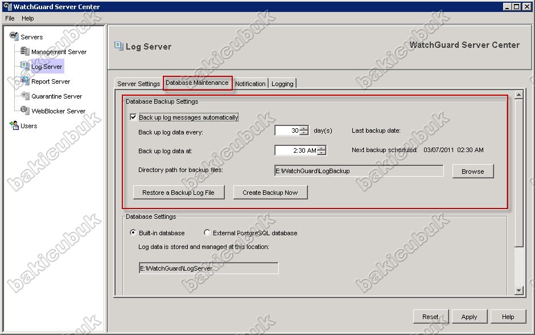535x335 pixels.
Task: Click the Reset button
Action: coord(431,317)
